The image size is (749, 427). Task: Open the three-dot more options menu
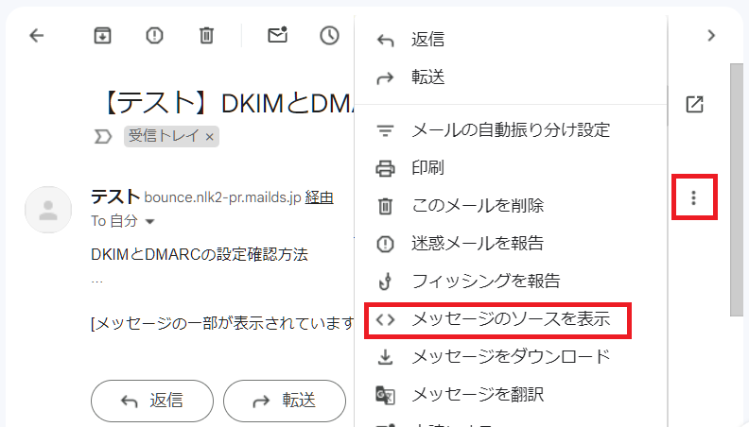(x=693, y=197)
